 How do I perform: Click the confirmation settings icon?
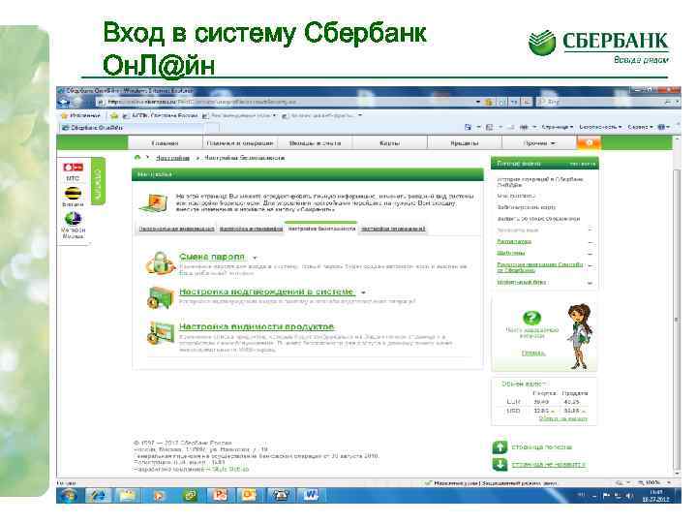[160, 297]
